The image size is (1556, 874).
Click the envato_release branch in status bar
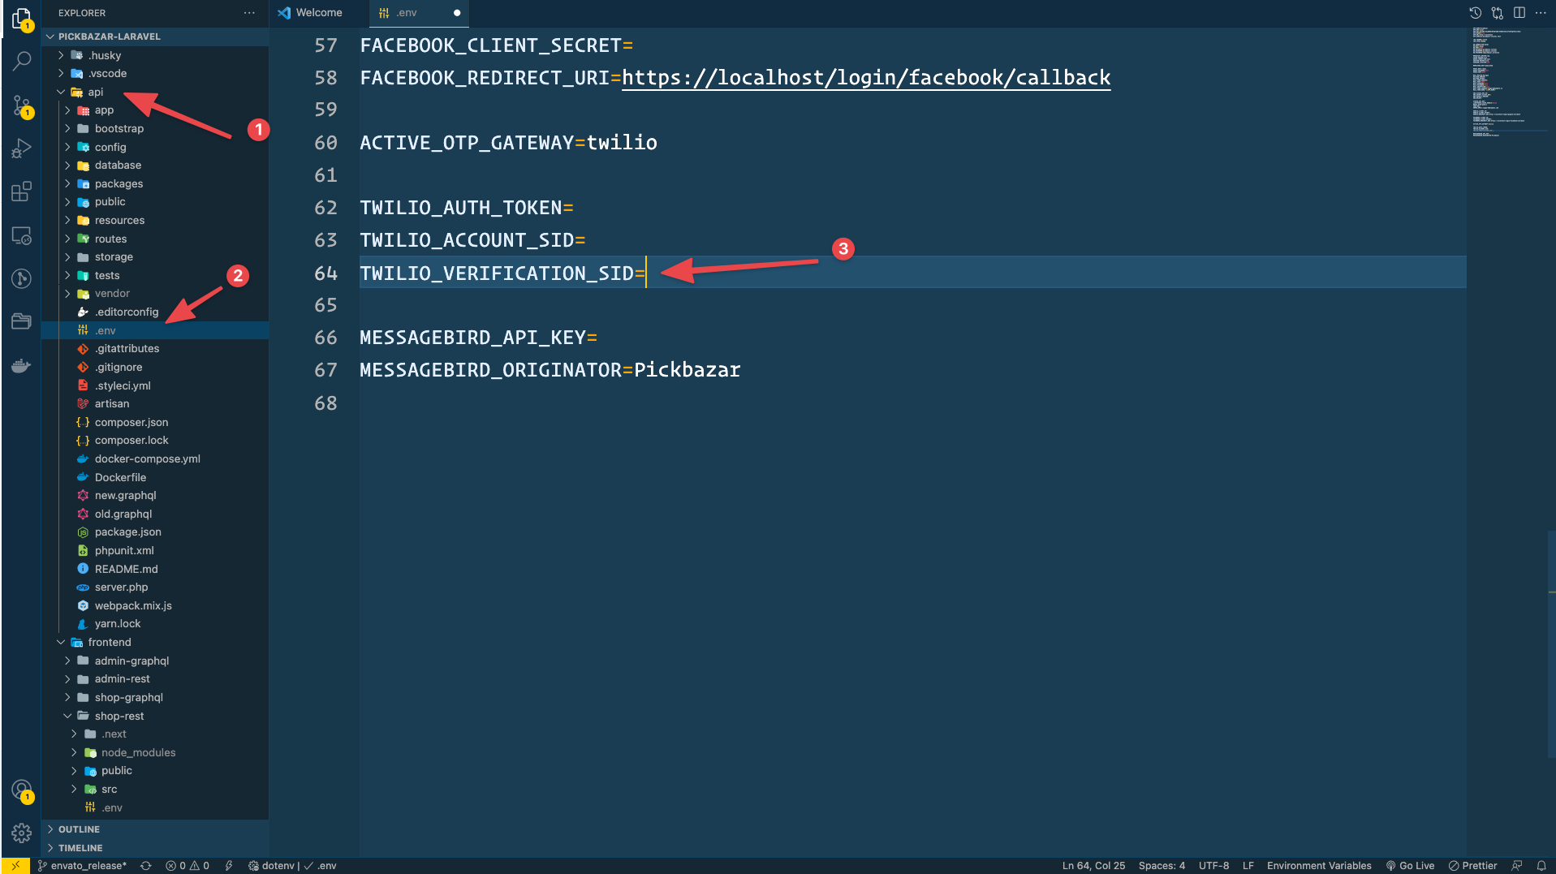click(82, 865)
